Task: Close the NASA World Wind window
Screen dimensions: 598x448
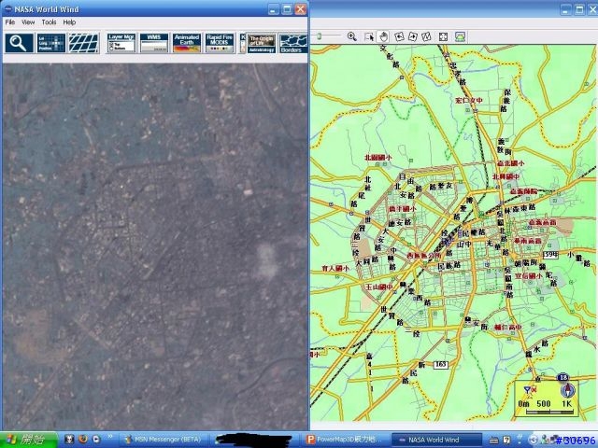Action: pos(301,9)
